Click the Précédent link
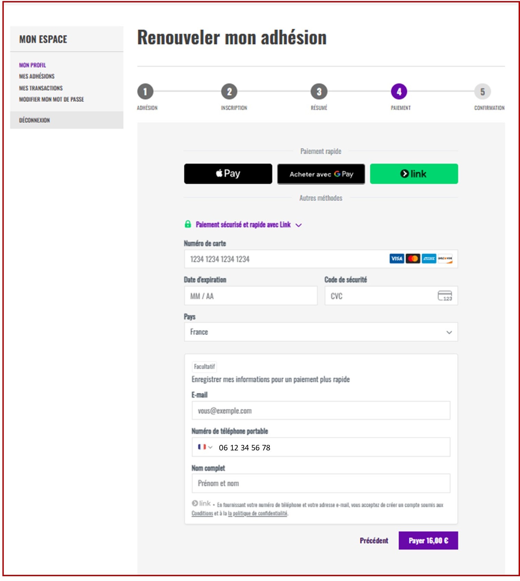The height and width of the screenshot is (581, 520). [374, 541]
